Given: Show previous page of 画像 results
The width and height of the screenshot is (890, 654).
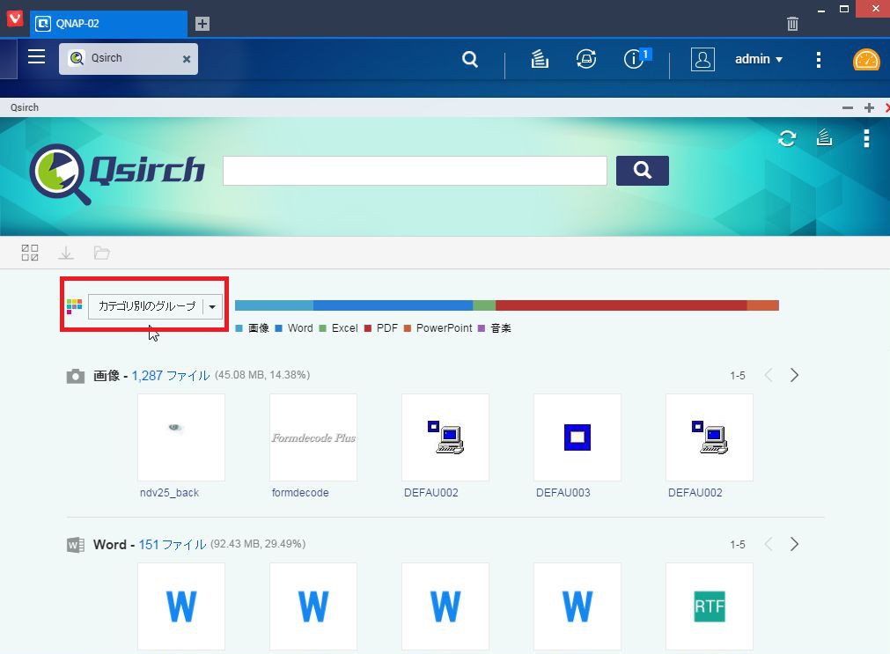Looking at the screenshot, I should click(x=769, y=375).
